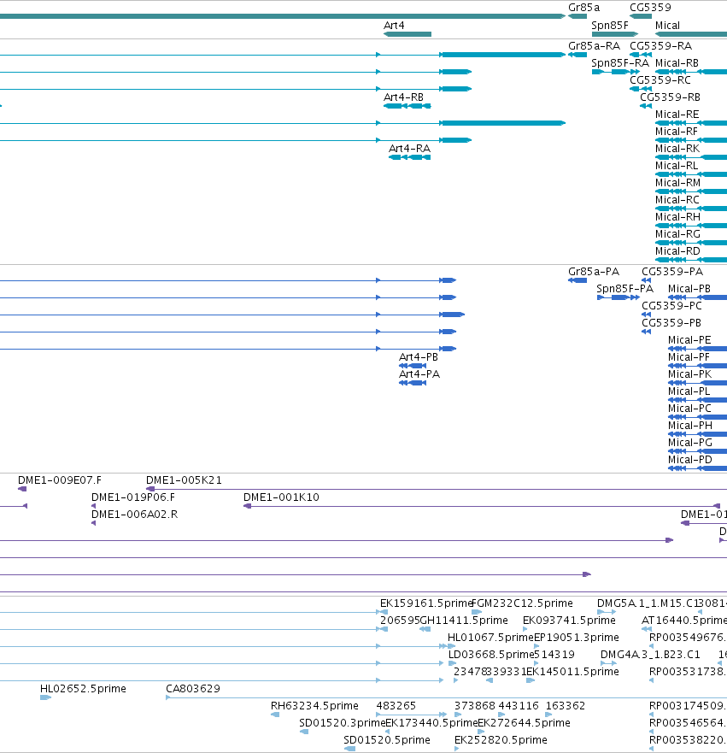727x753 pixels.
Task: Click the Spn85F-PA protein feature
Action: [x=619, y=297]
